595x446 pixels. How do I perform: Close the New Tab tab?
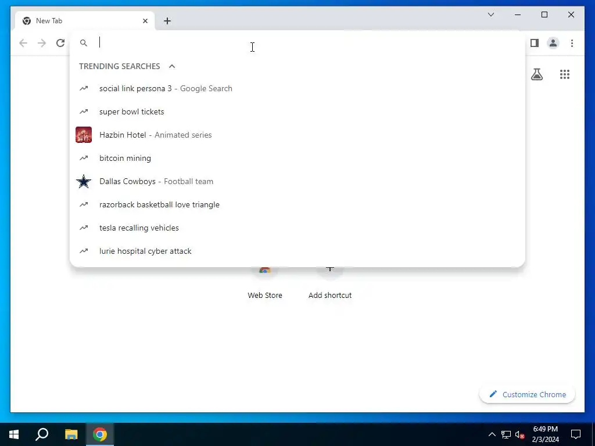pyautogui.click(x=145, y=21)
